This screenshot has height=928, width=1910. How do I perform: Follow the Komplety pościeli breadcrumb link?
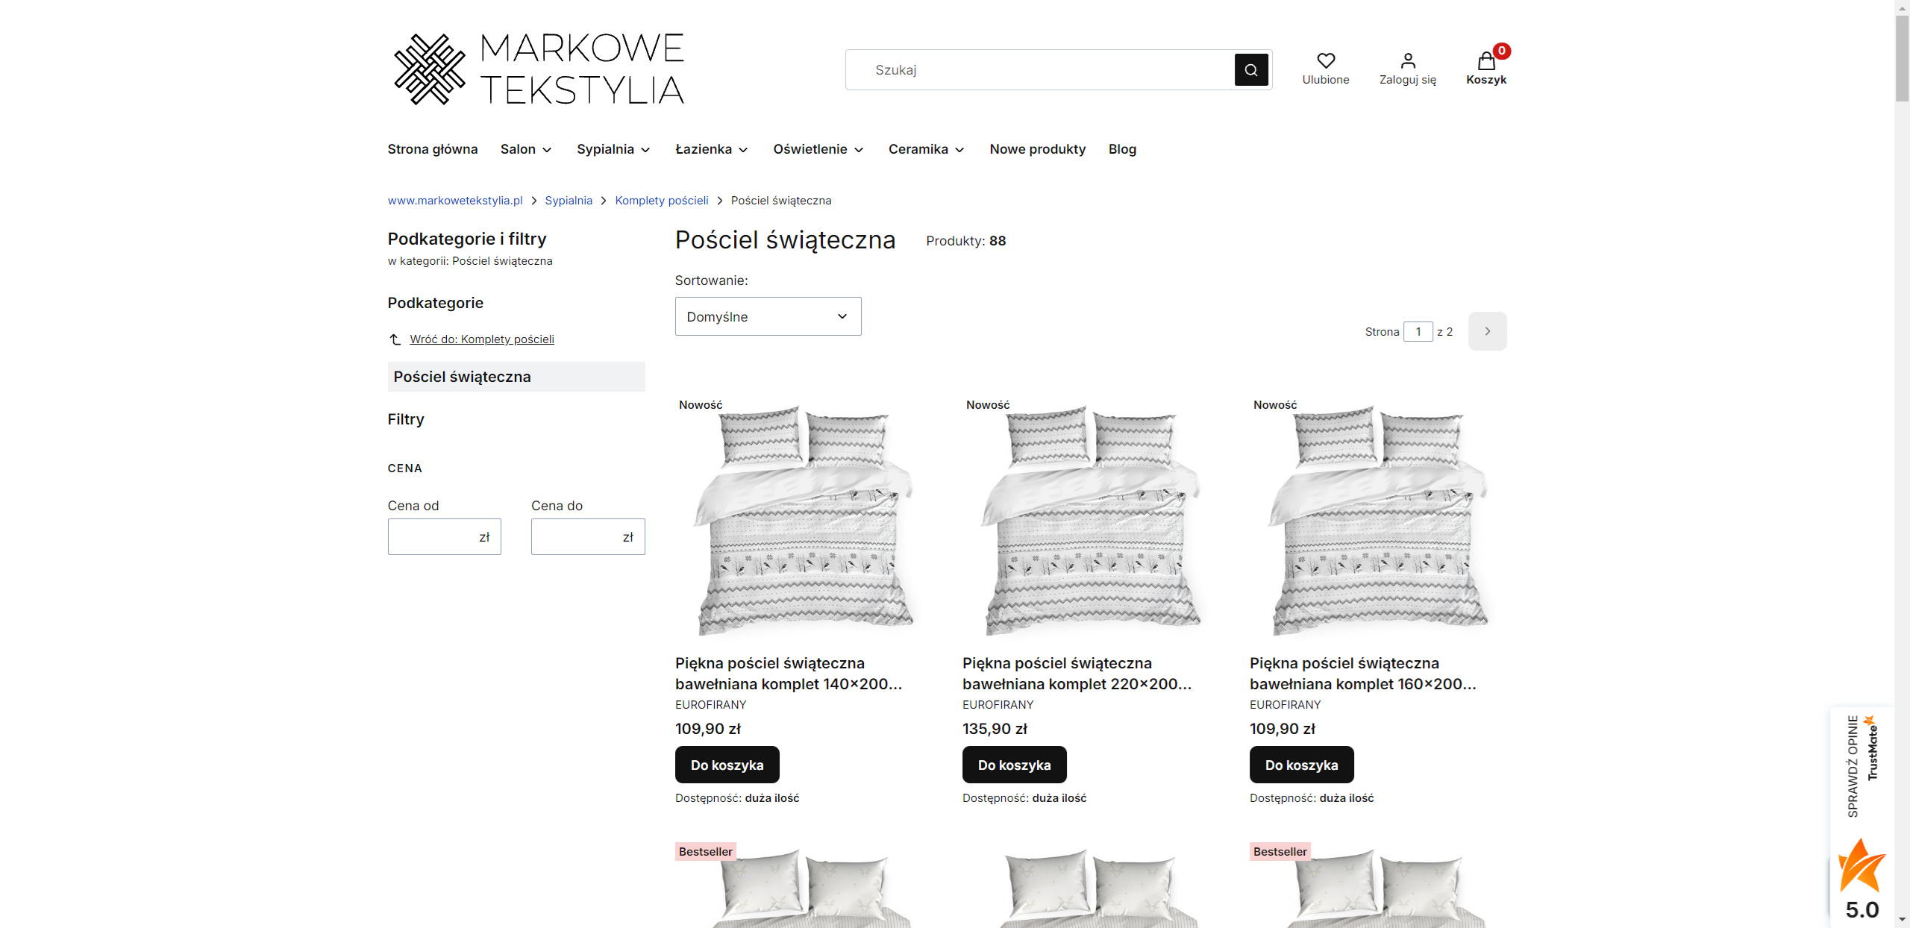coord(661,201)
